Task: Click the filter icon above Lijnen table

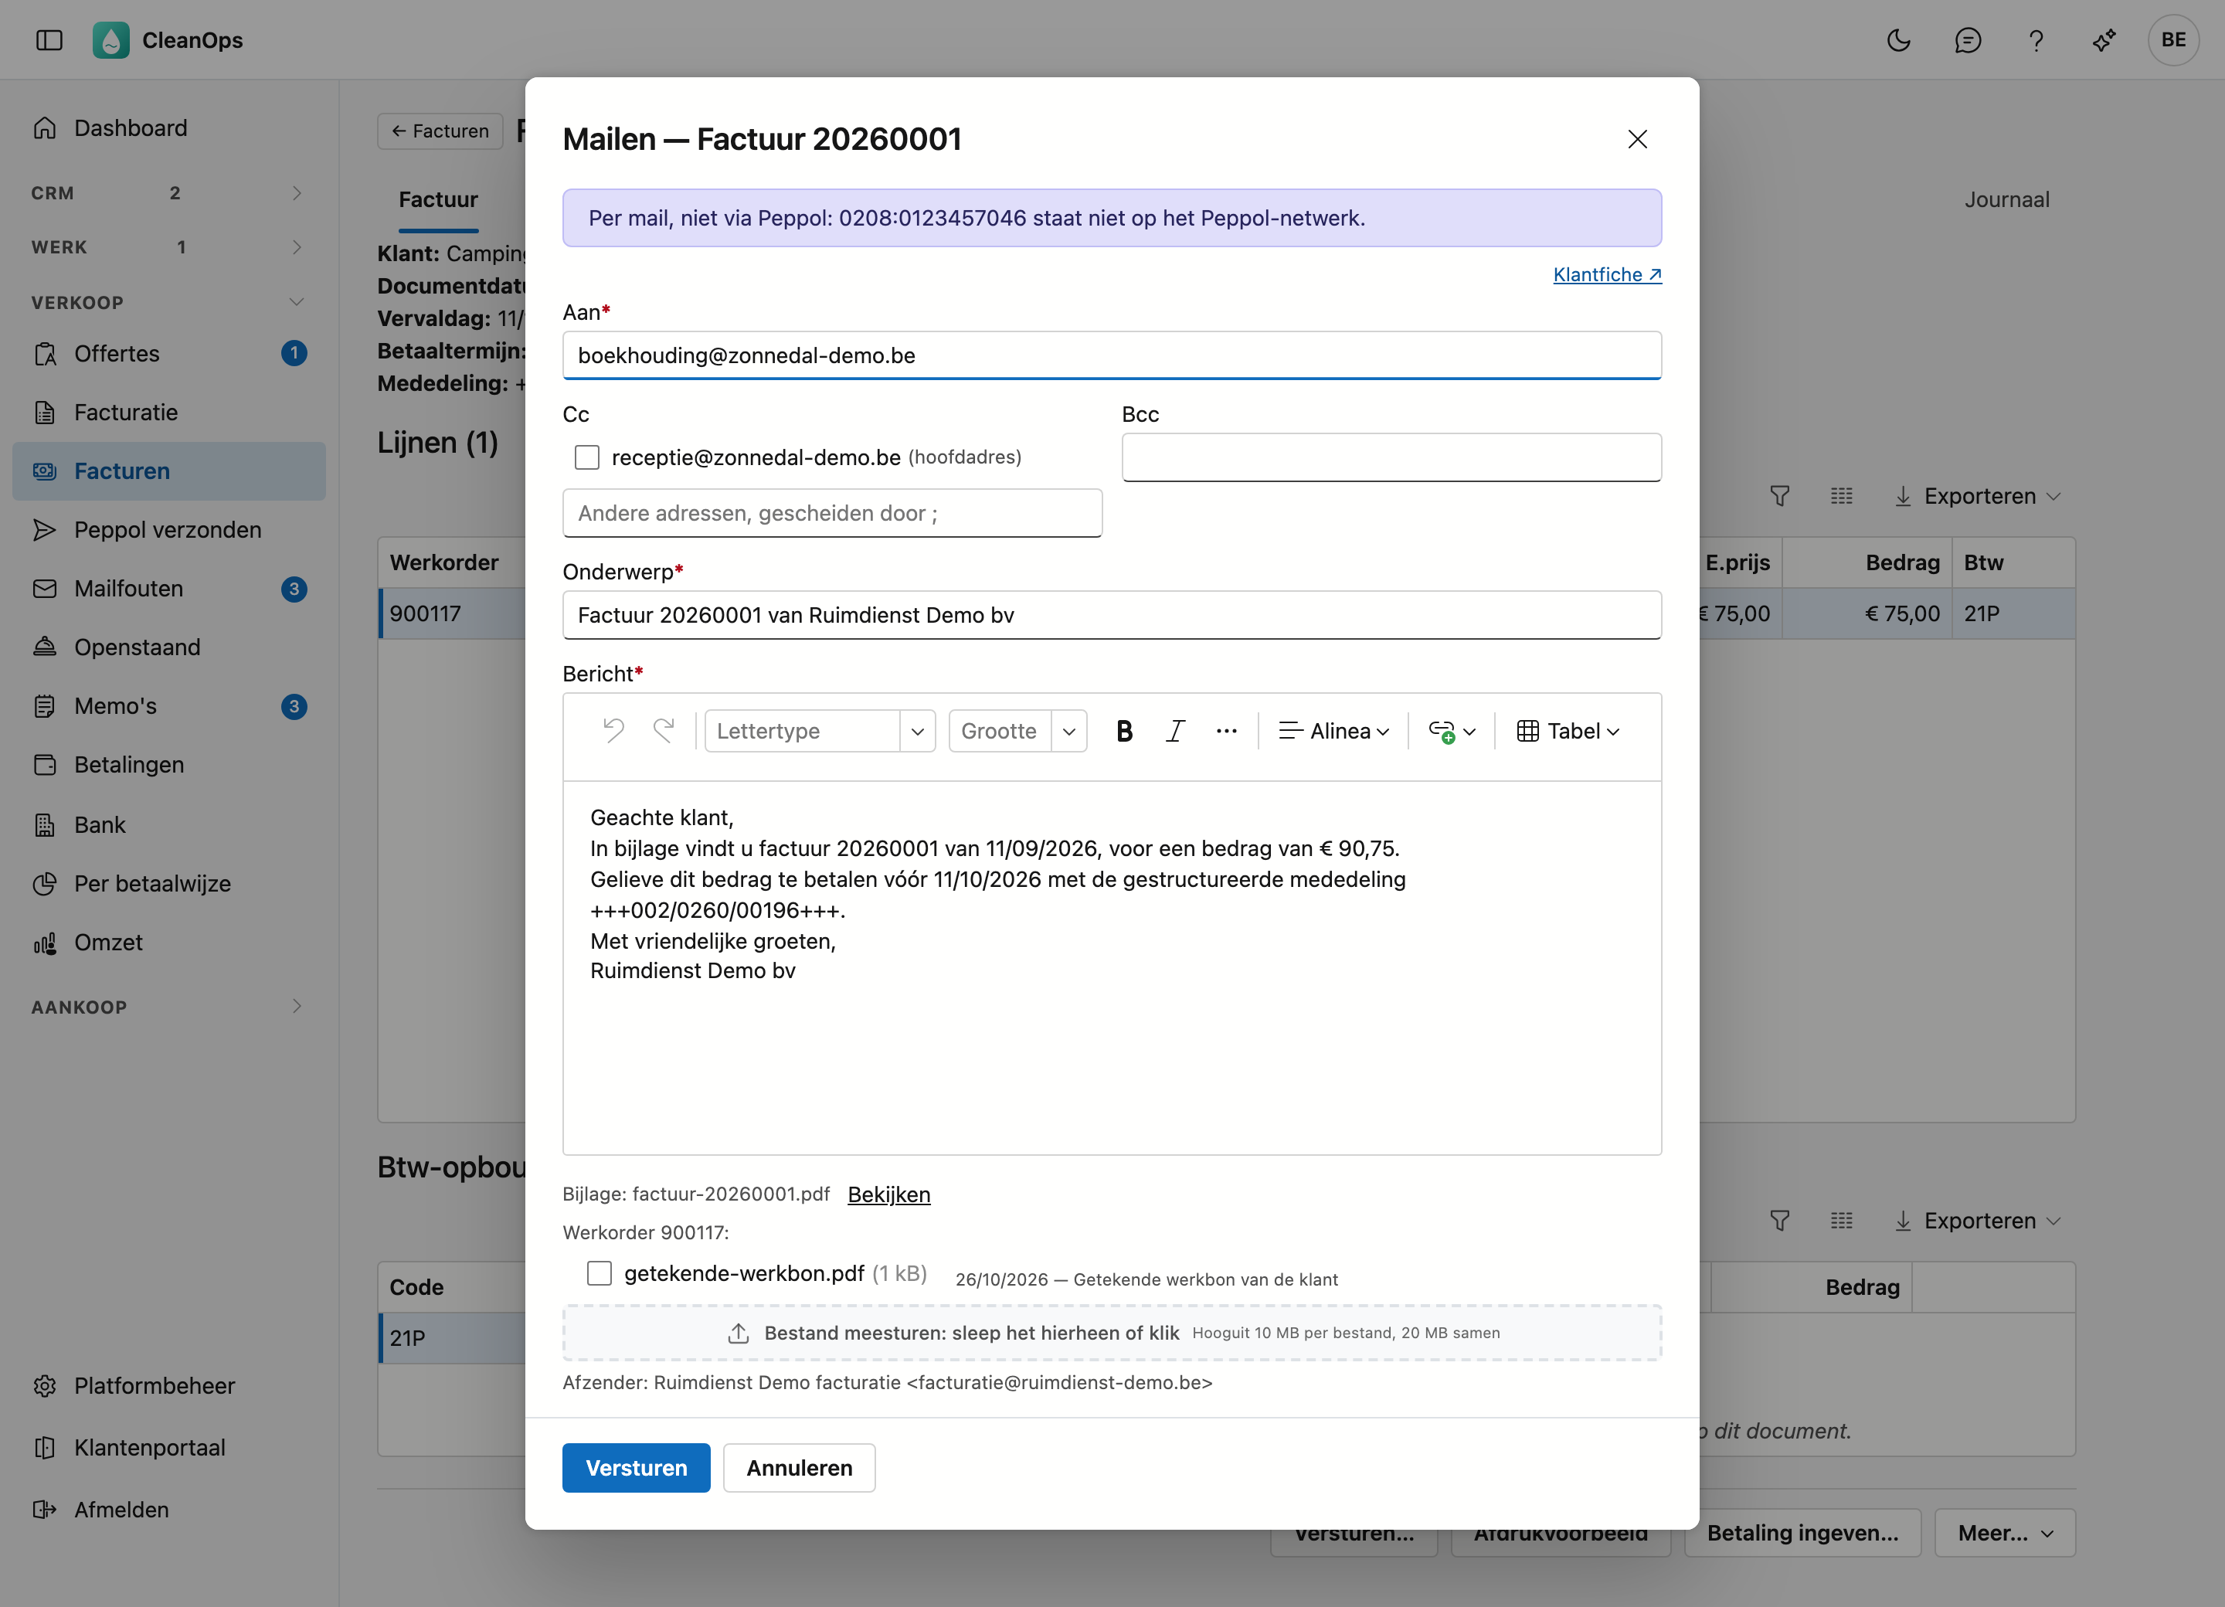Action: pos(1779,497)
